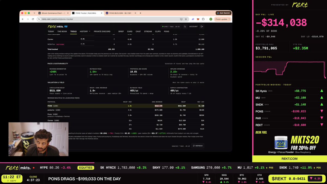Image resolution: width=327 pixels, height=184 pixels.
Task: Click the $518.47M annual revenue cell
Action: pyautogui.click(x=159, y=105)
